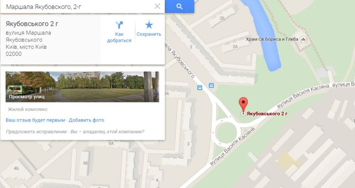Viewport: 355px width, 188px height.
Task: Click the Сохранить label
Action: 149,34
